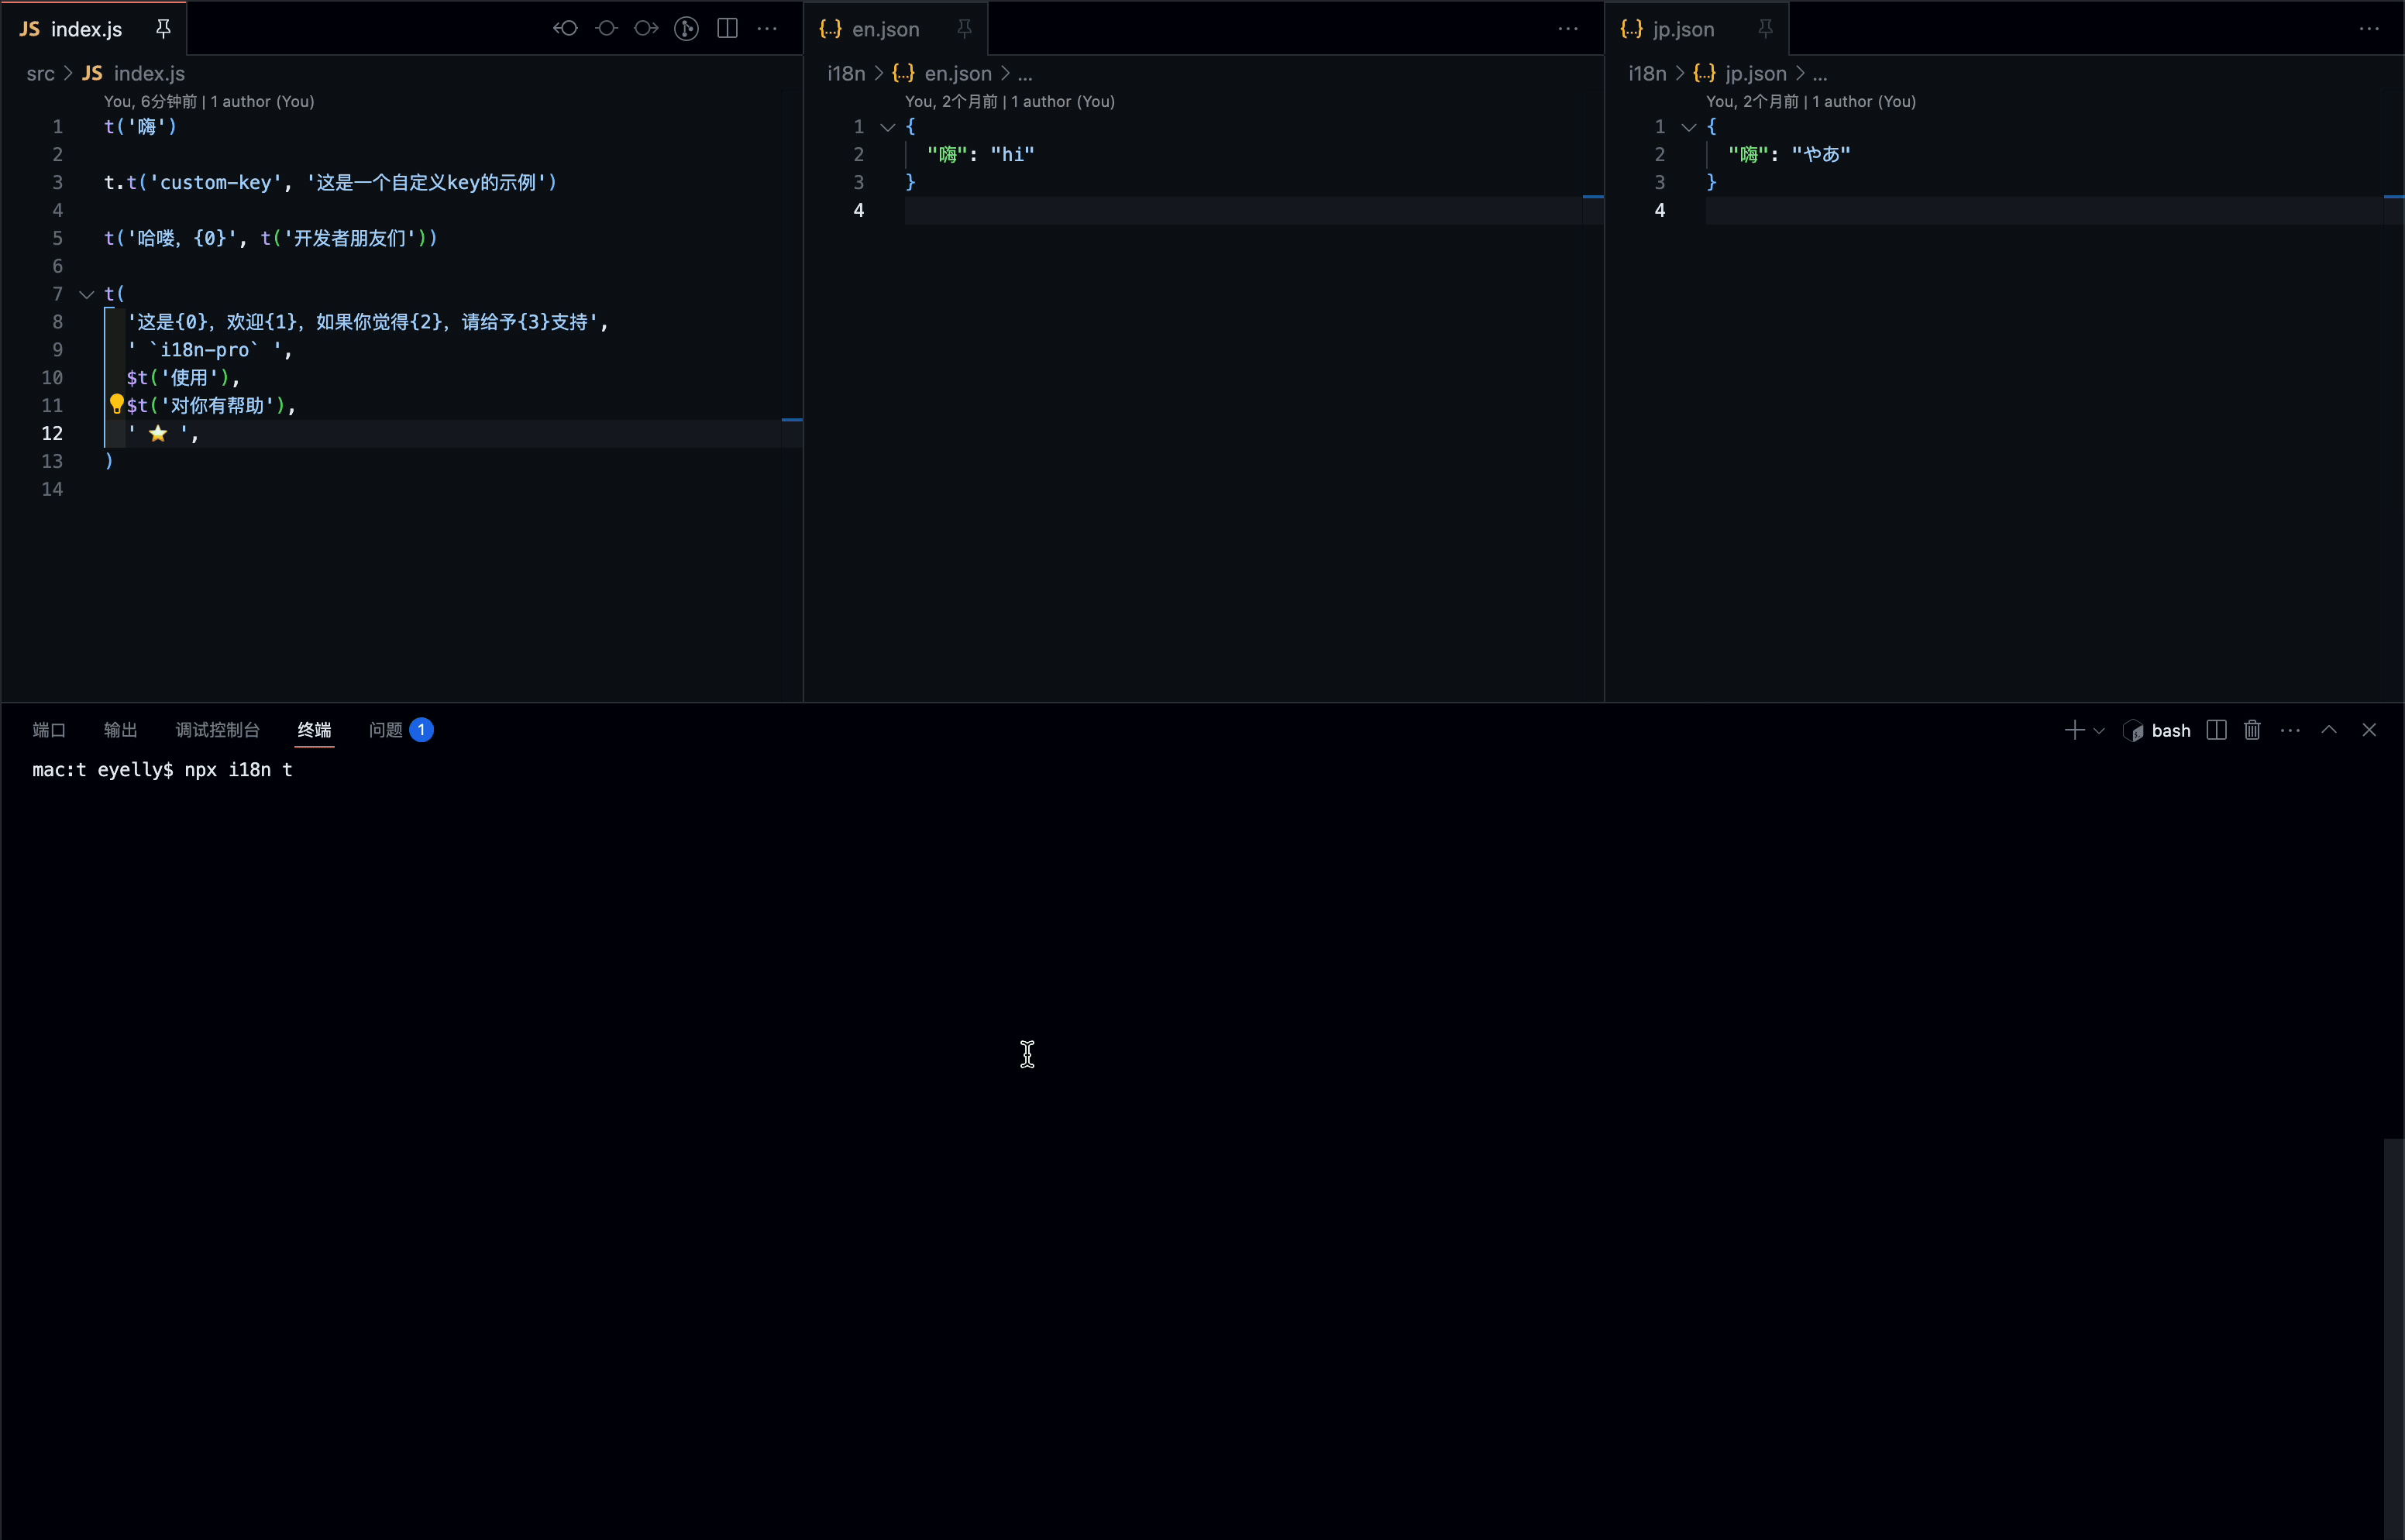2405x1540 pixels.
Task: Click the lightbulb code action icon
Action: [116, 404]
